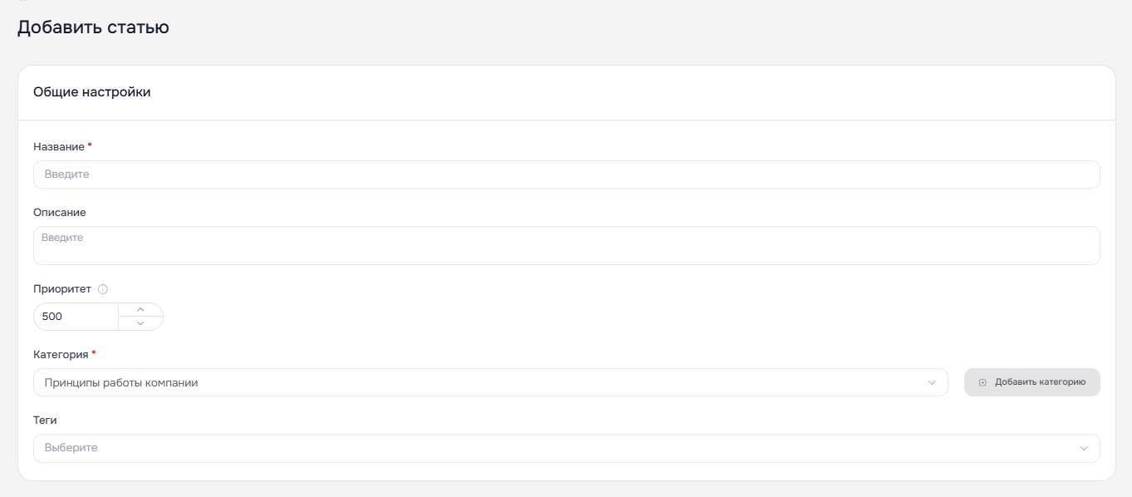Click the red asterisk next to Категория

point(94,352)
